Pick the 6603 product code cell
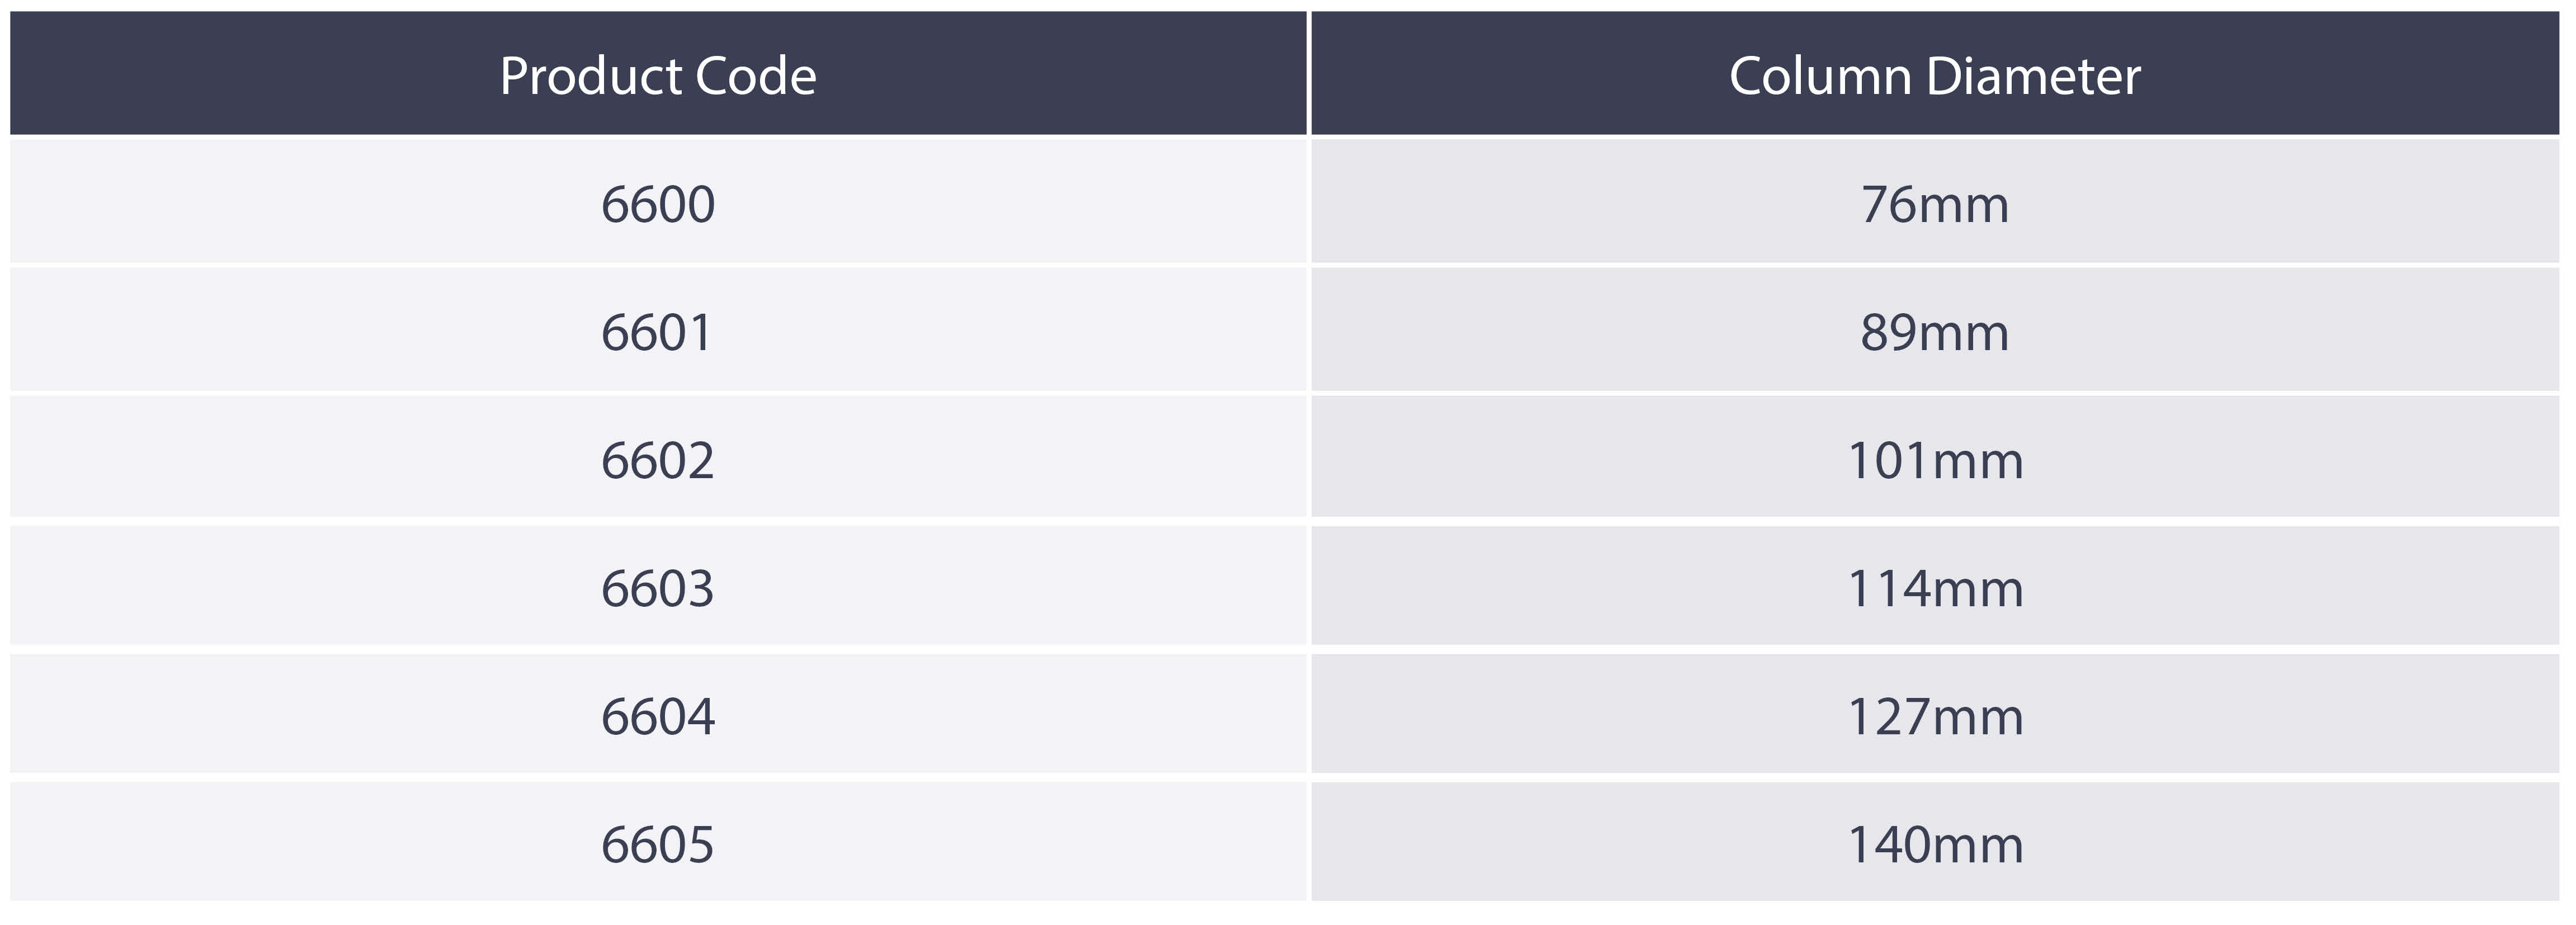Viewport: 2576px width, 925px height. (x=658, y=585)
